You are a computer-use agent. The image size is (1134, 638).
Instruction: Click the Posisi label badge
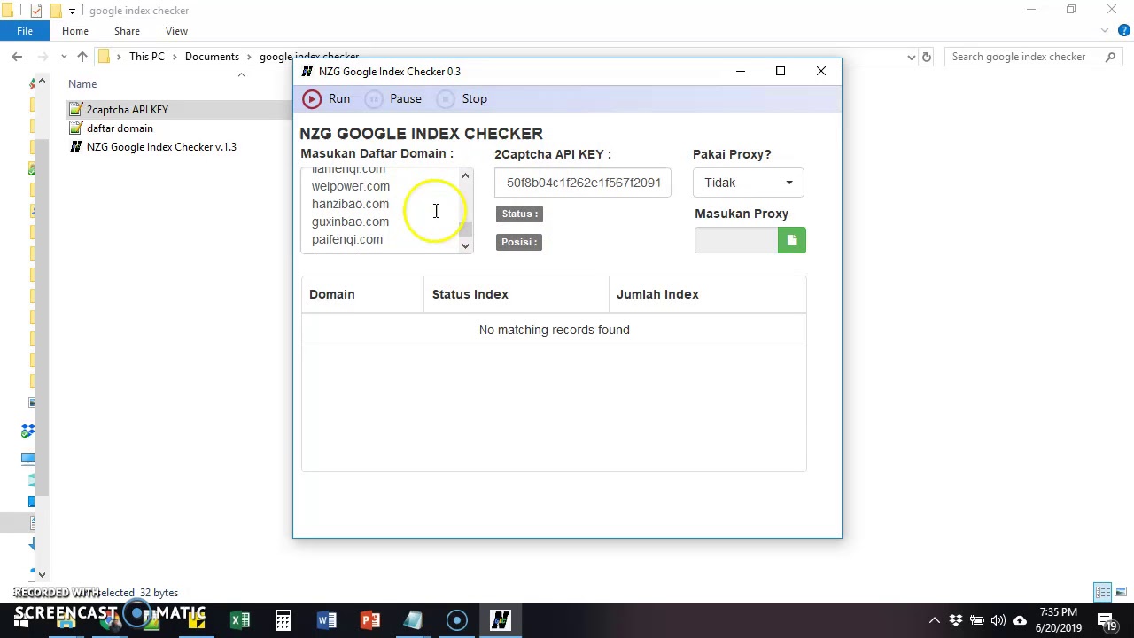click(x=519, y=242)
